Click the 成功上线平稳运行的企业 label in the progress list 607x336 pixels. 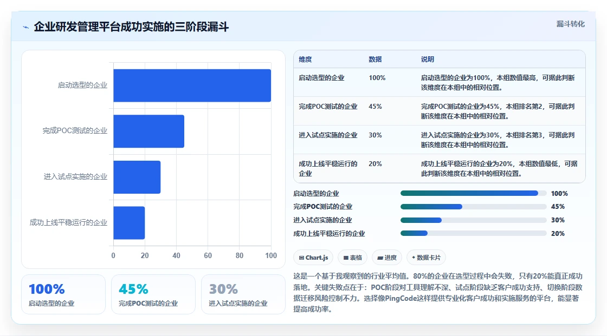(x=329, y=234)
